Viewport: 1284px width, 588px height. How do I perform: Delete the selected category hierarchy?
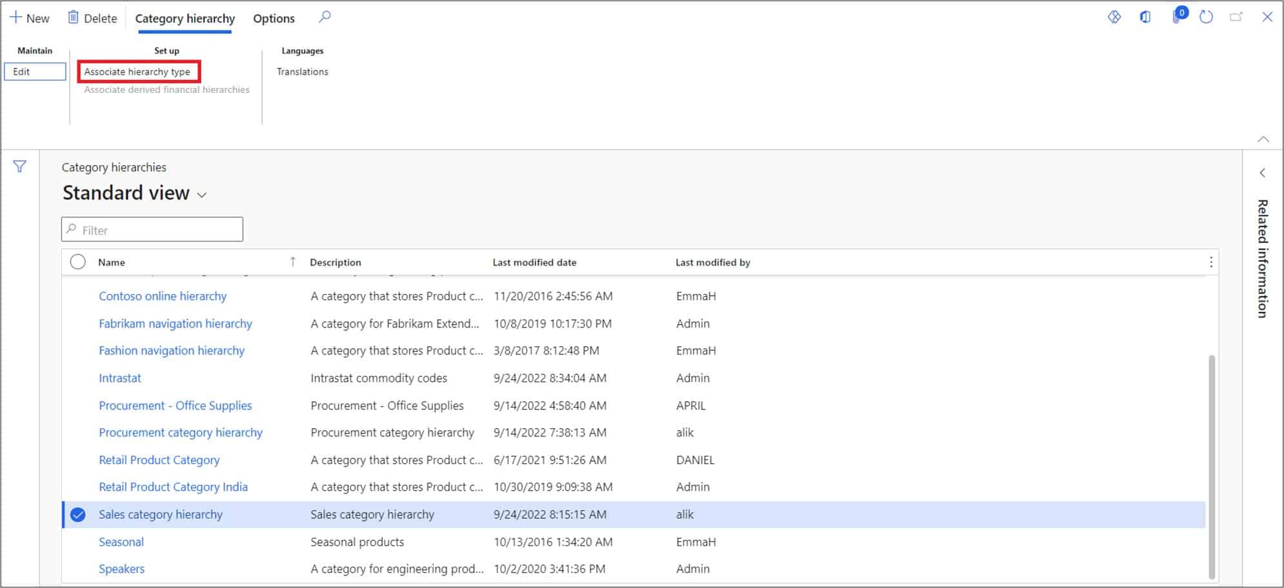(92, 17)
